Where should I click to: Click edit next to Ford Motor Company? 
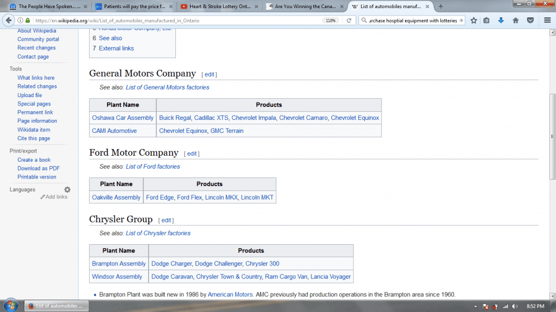tap(192, 154)
